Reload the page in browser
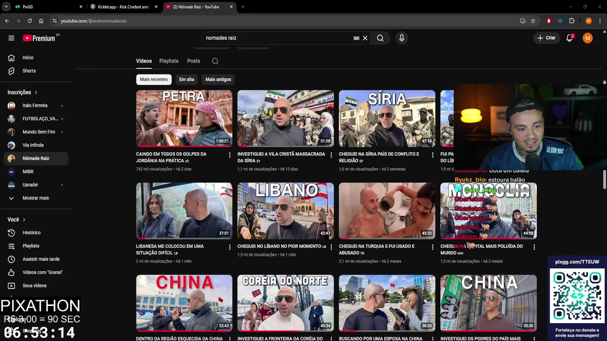 pos(29,21)
